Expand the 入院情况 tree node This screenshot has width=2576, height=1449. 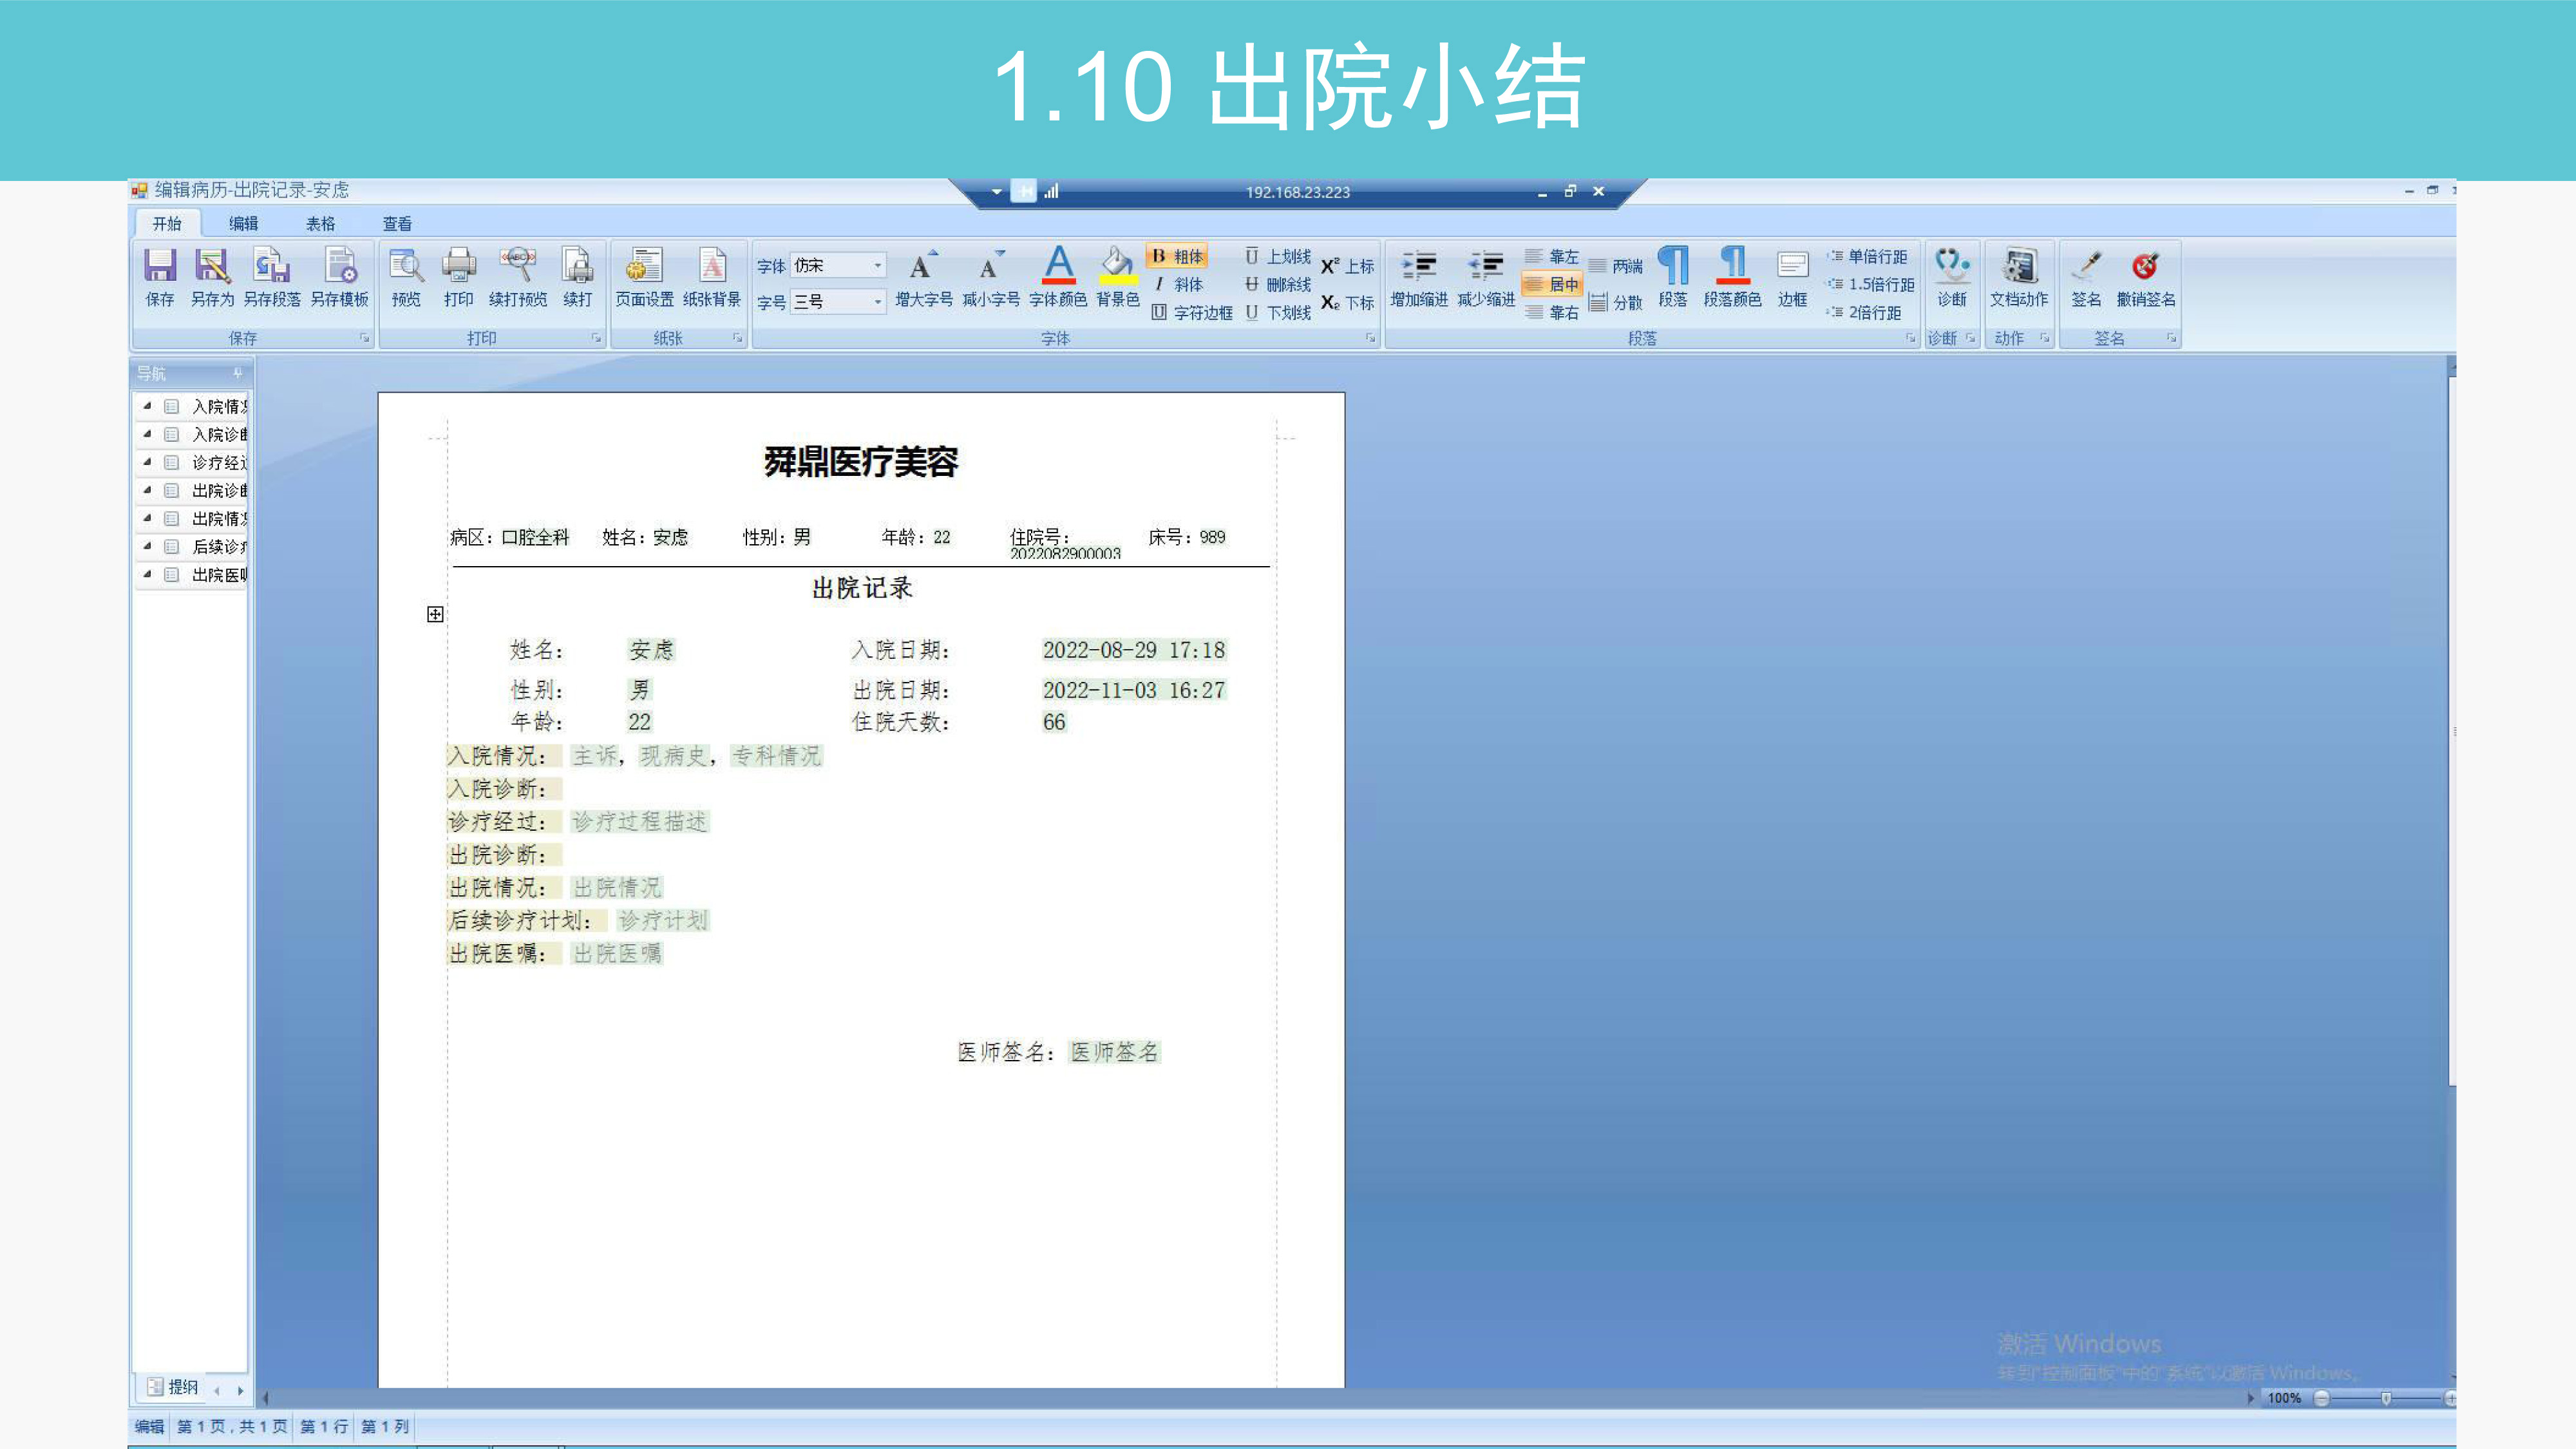[x=147, y=406]
